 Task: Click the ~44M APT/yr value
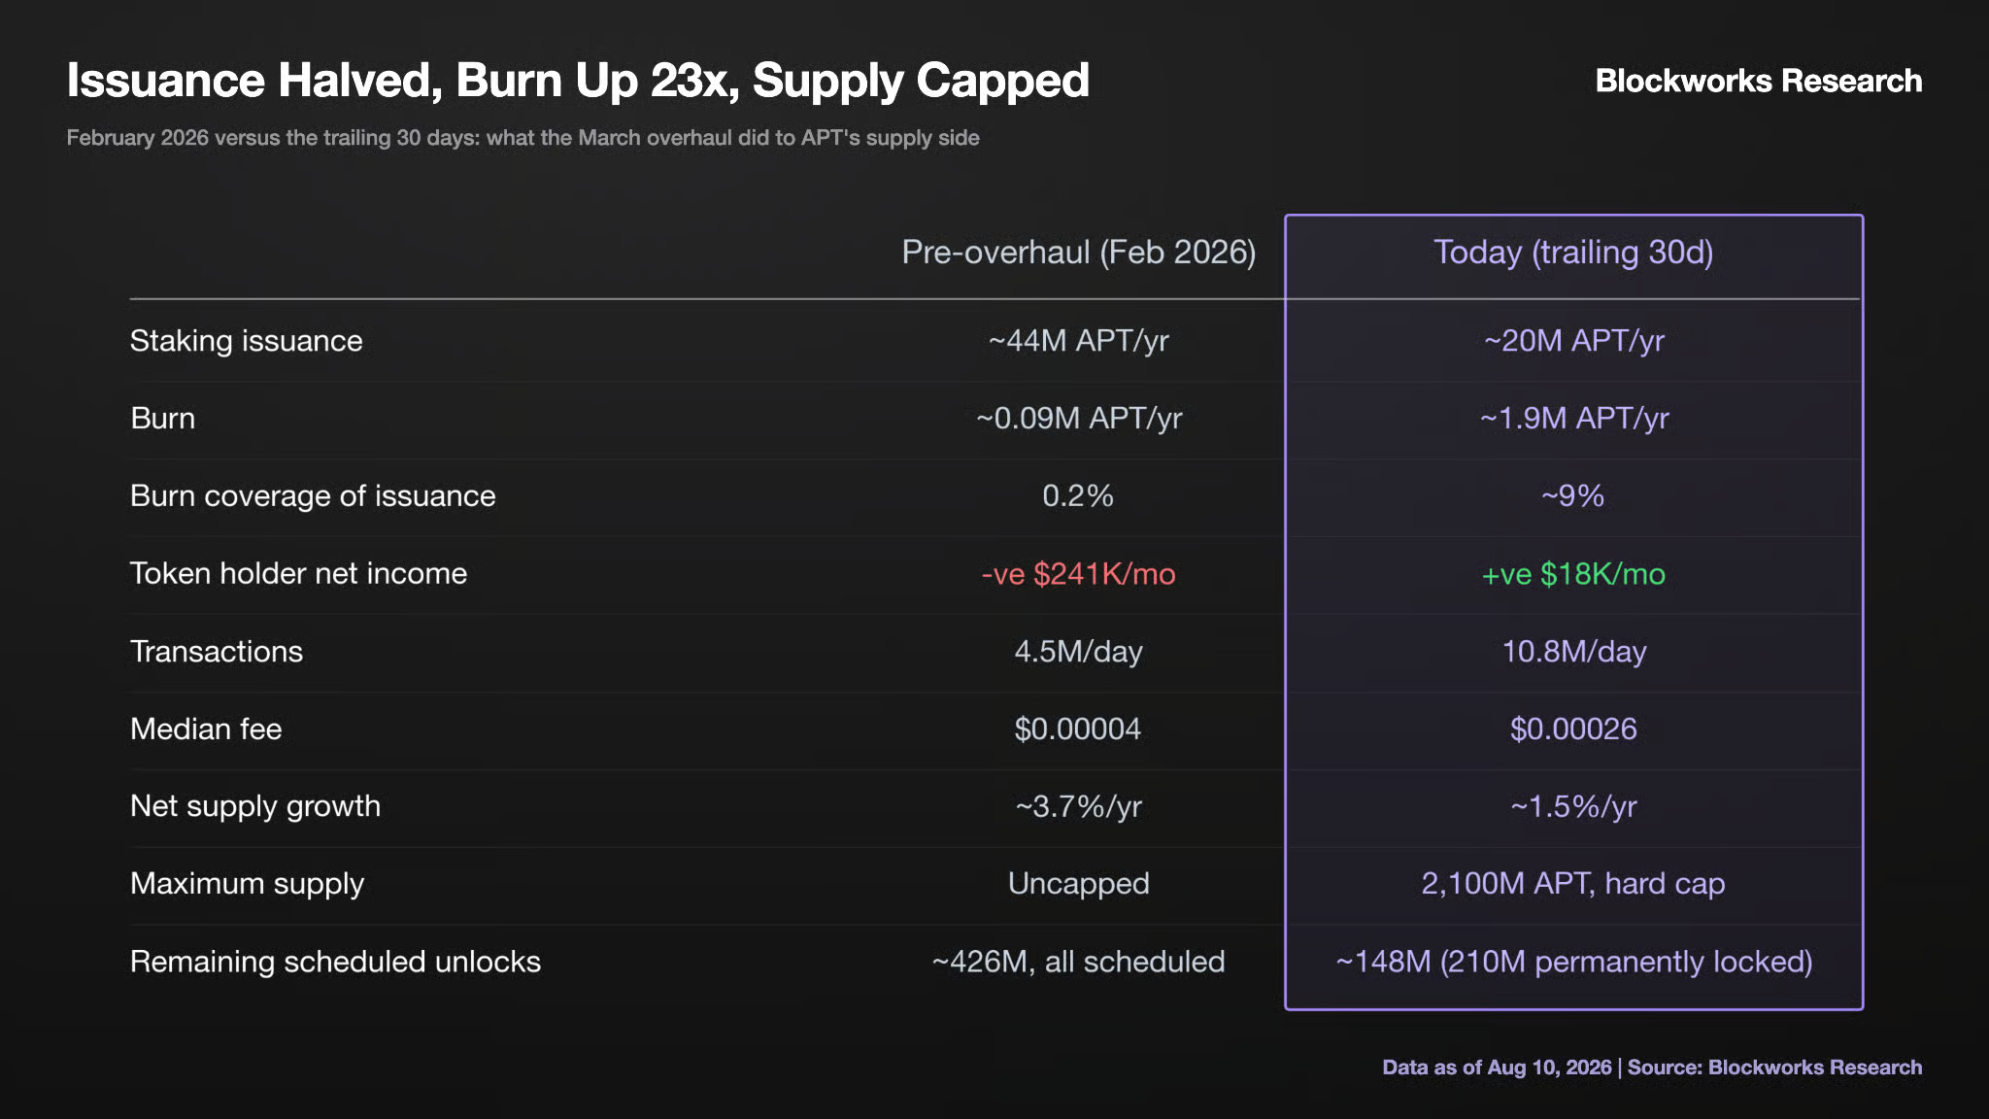[x=1078, y=341]
